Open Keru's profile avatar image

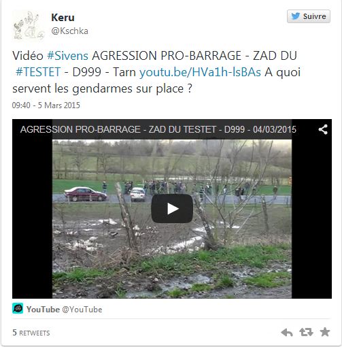tap(29, 25)
